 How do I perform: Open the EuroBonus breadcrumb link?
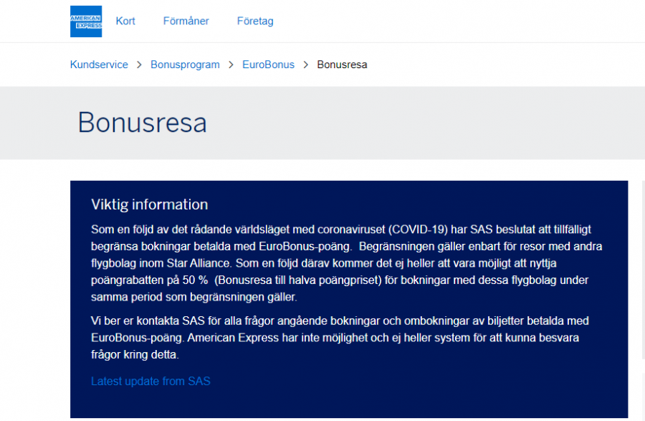click(x=268, y=65)
